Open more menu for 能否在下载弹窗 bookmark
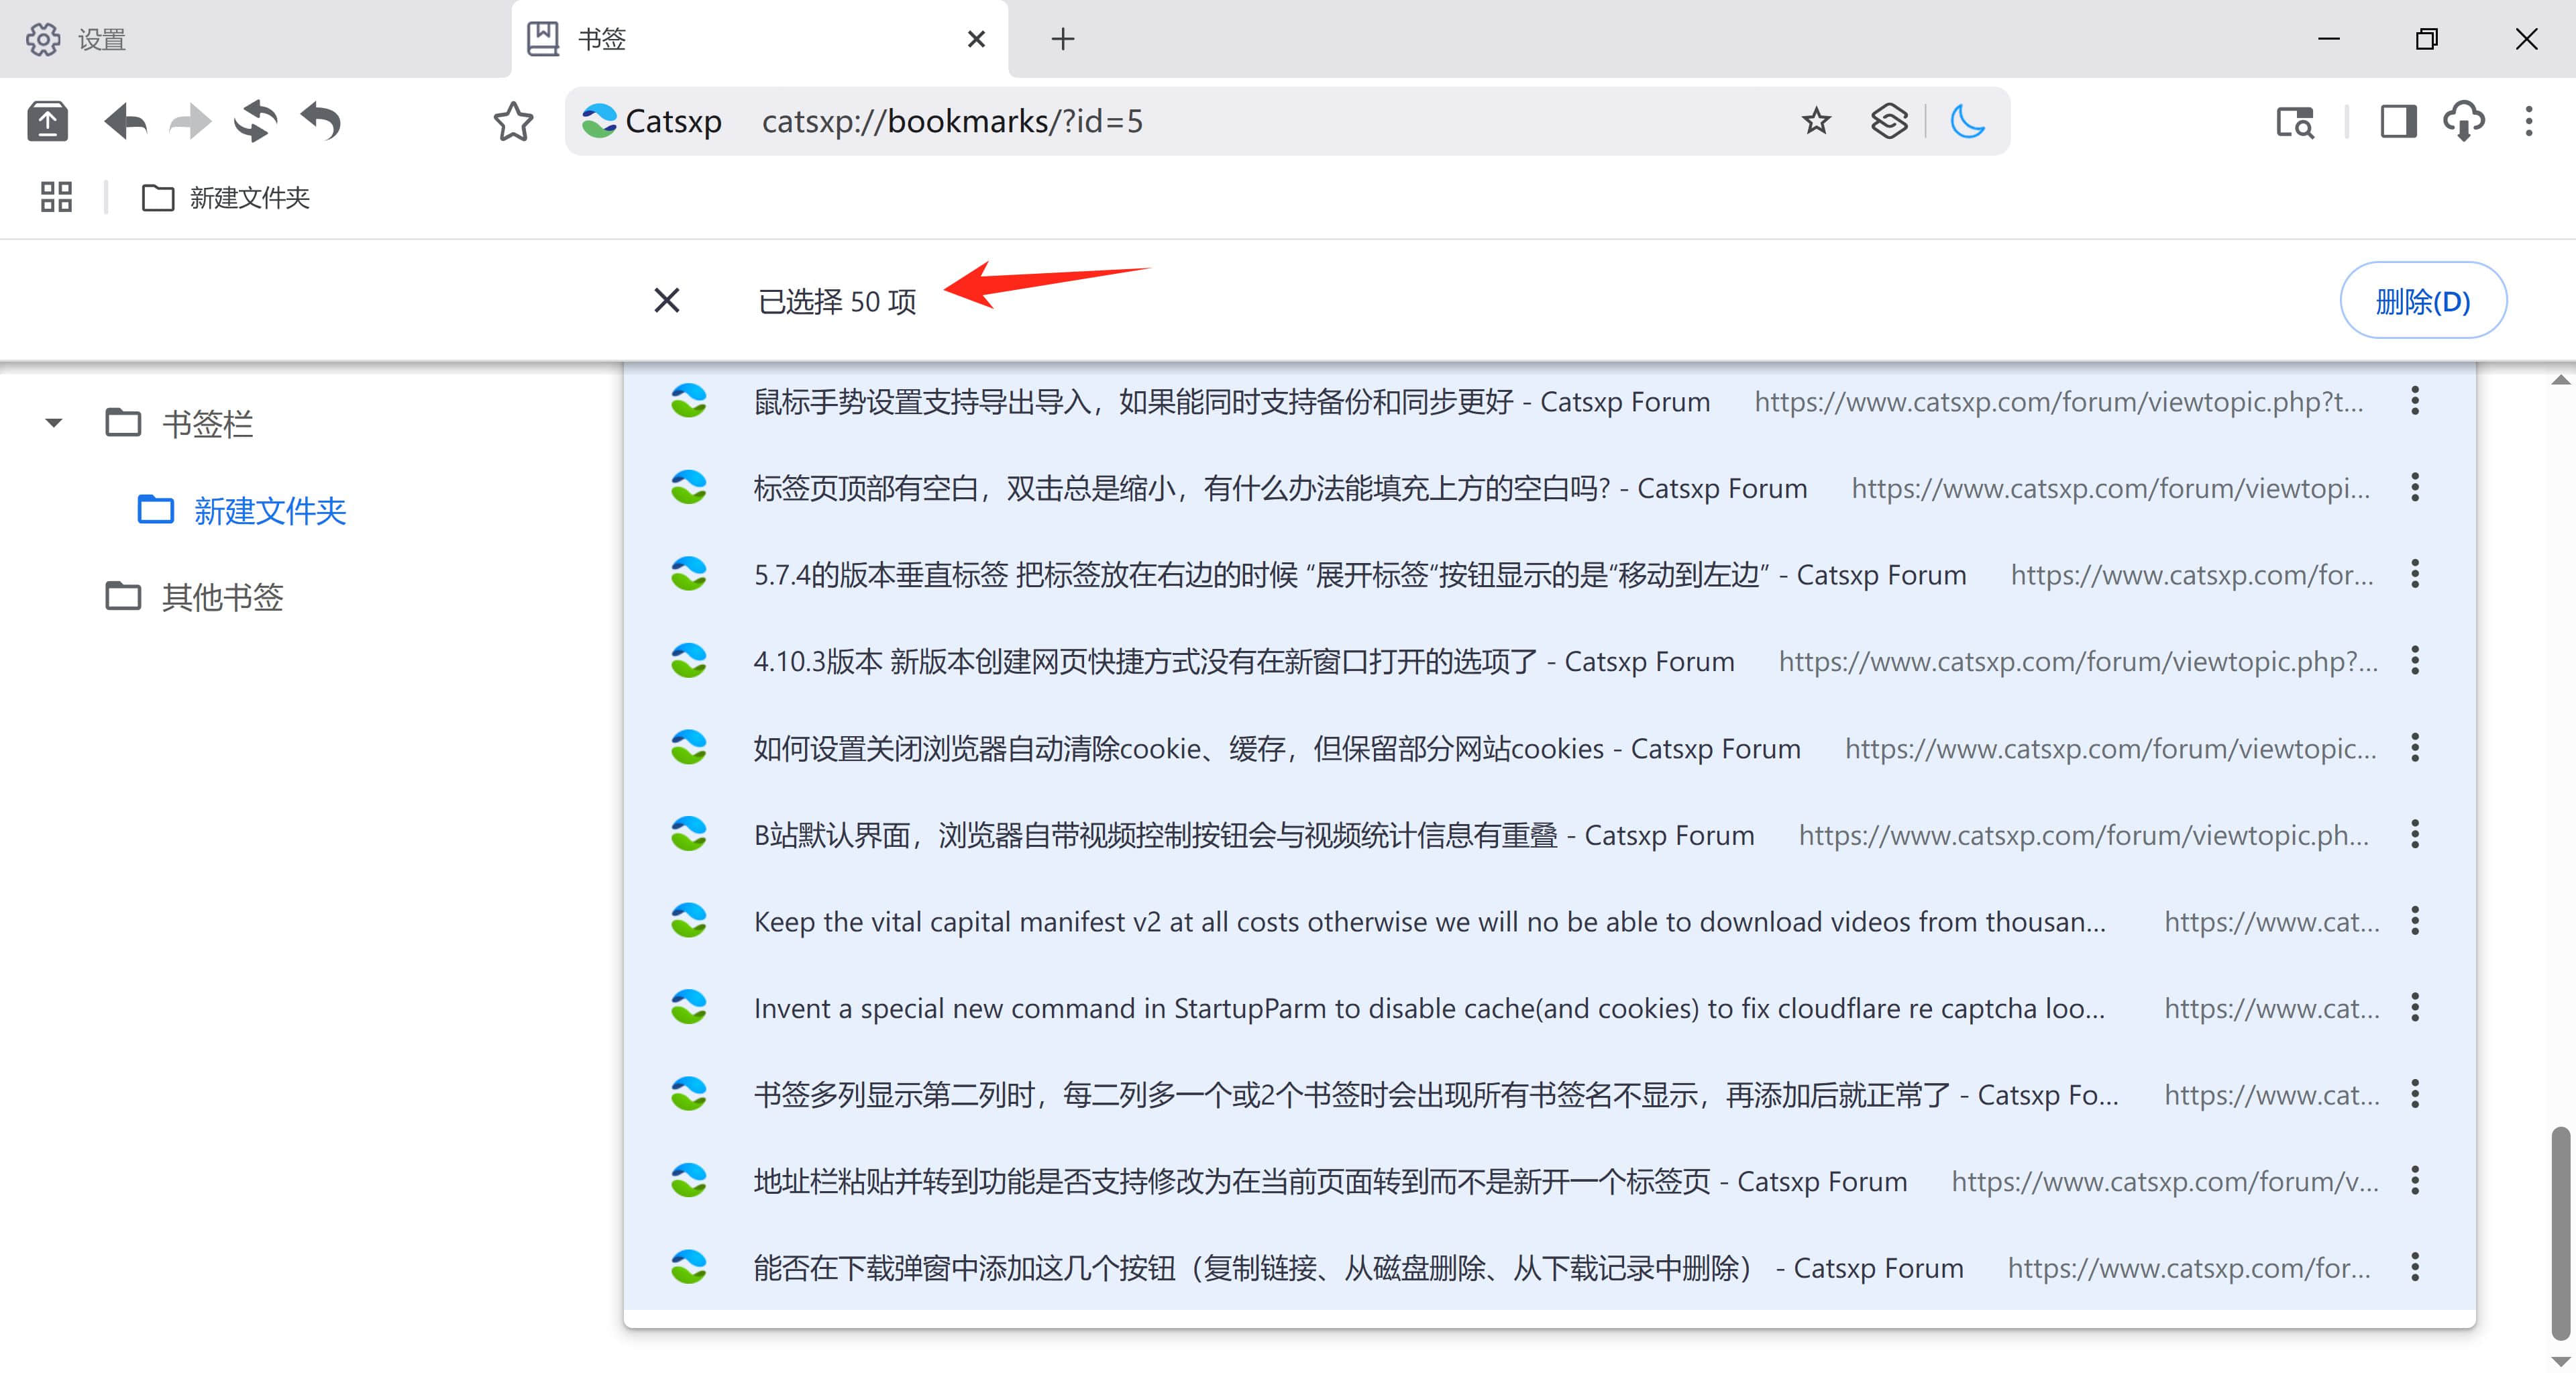 click(2414, 1268)
